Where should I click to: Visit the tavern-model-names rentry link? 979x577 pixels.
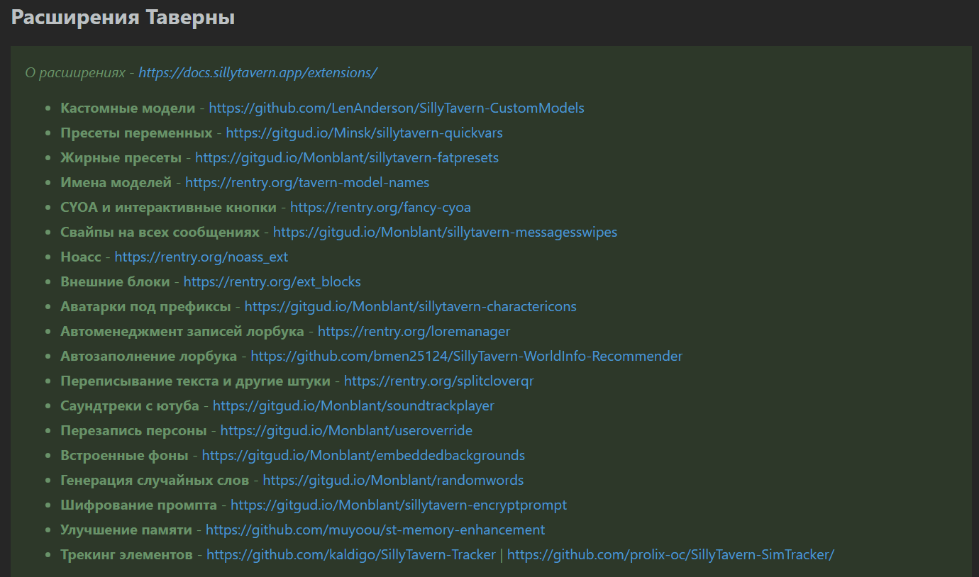(307, 183)
